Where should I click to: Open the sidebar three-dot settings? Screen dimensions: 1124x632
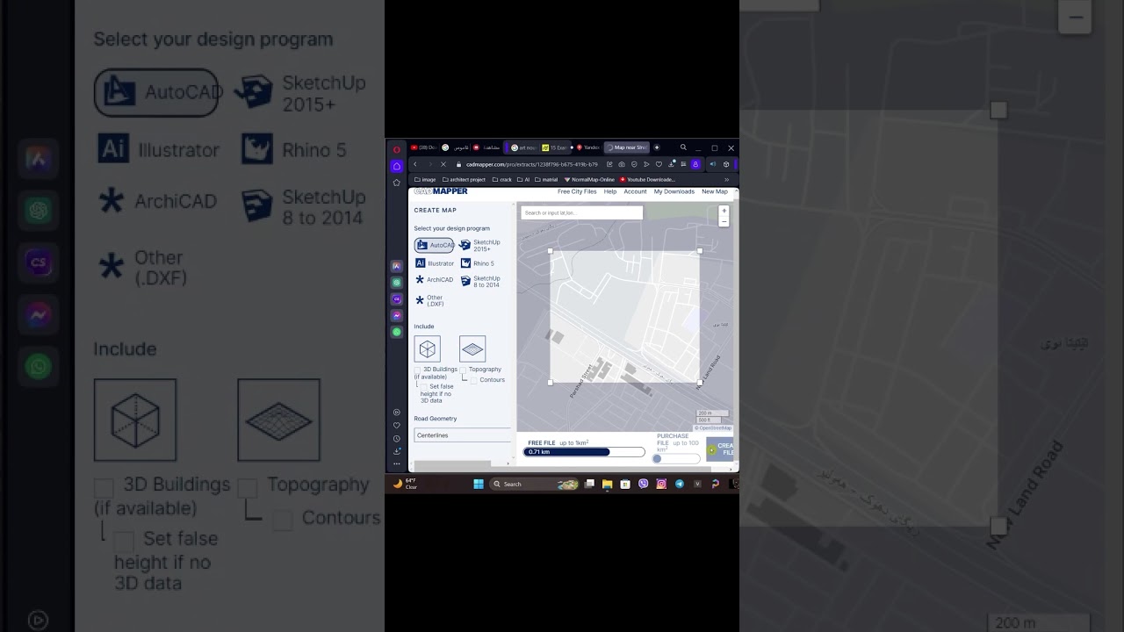click(396, 463)
